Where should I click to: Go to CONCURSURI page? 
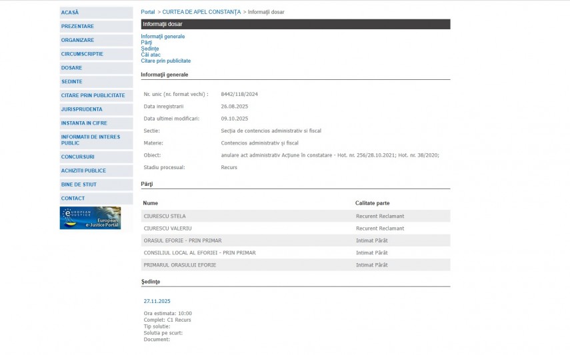[78, 157]
